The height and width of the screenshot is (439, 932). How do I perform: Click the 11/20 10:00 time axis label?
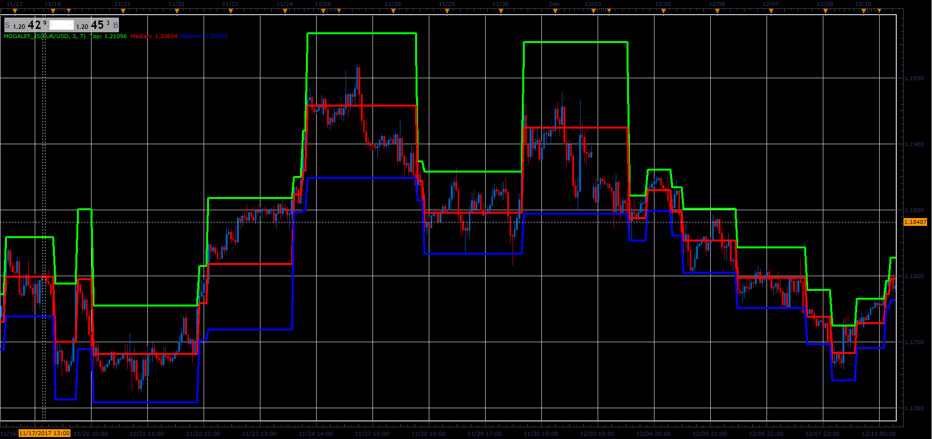pos(91,434)
